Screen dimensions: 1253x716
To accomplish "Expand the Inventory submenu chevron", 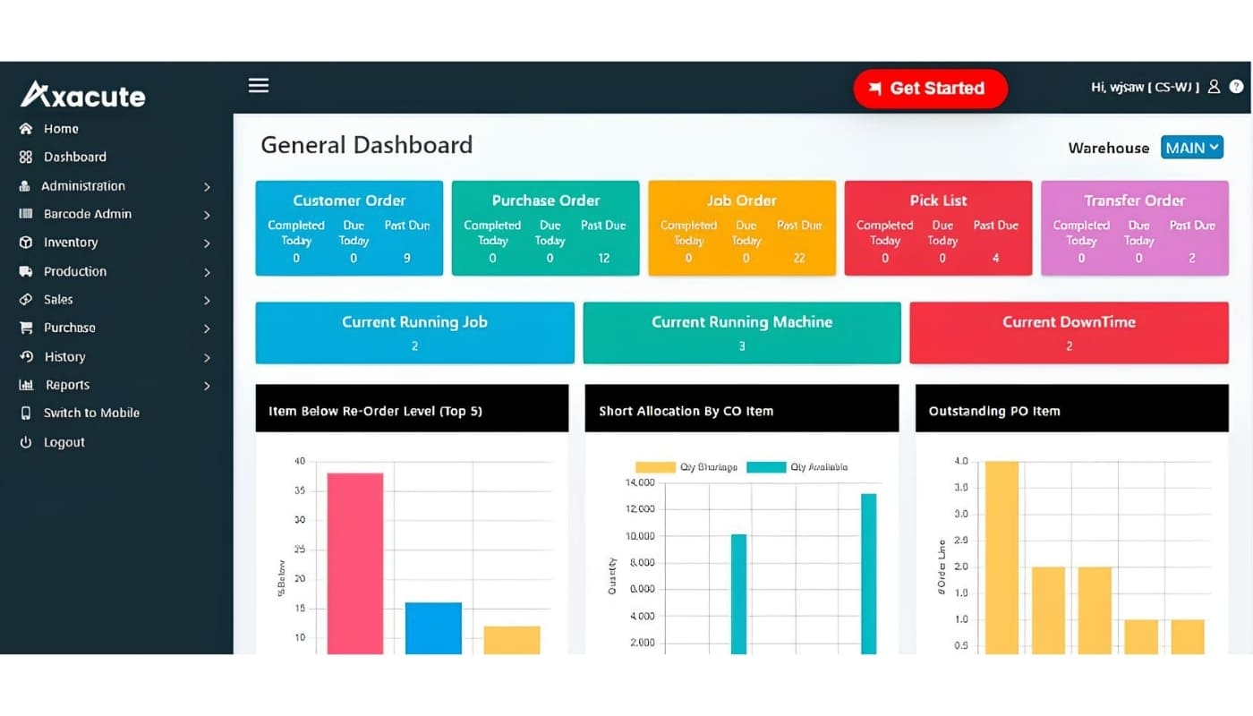I will coord(207,243).
